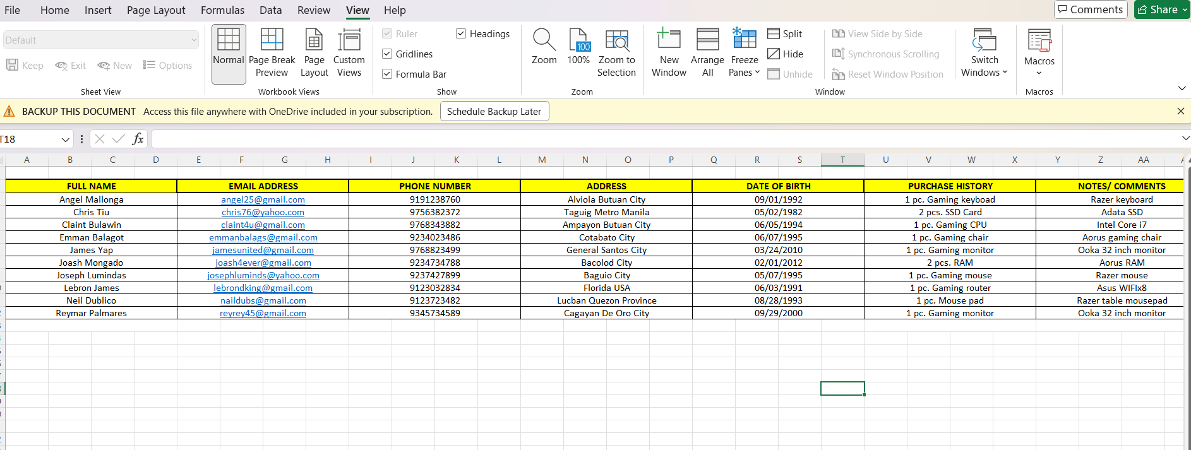Click Keep sheet view
This screenshot has height=450, width=1191.
pos(25,66)
